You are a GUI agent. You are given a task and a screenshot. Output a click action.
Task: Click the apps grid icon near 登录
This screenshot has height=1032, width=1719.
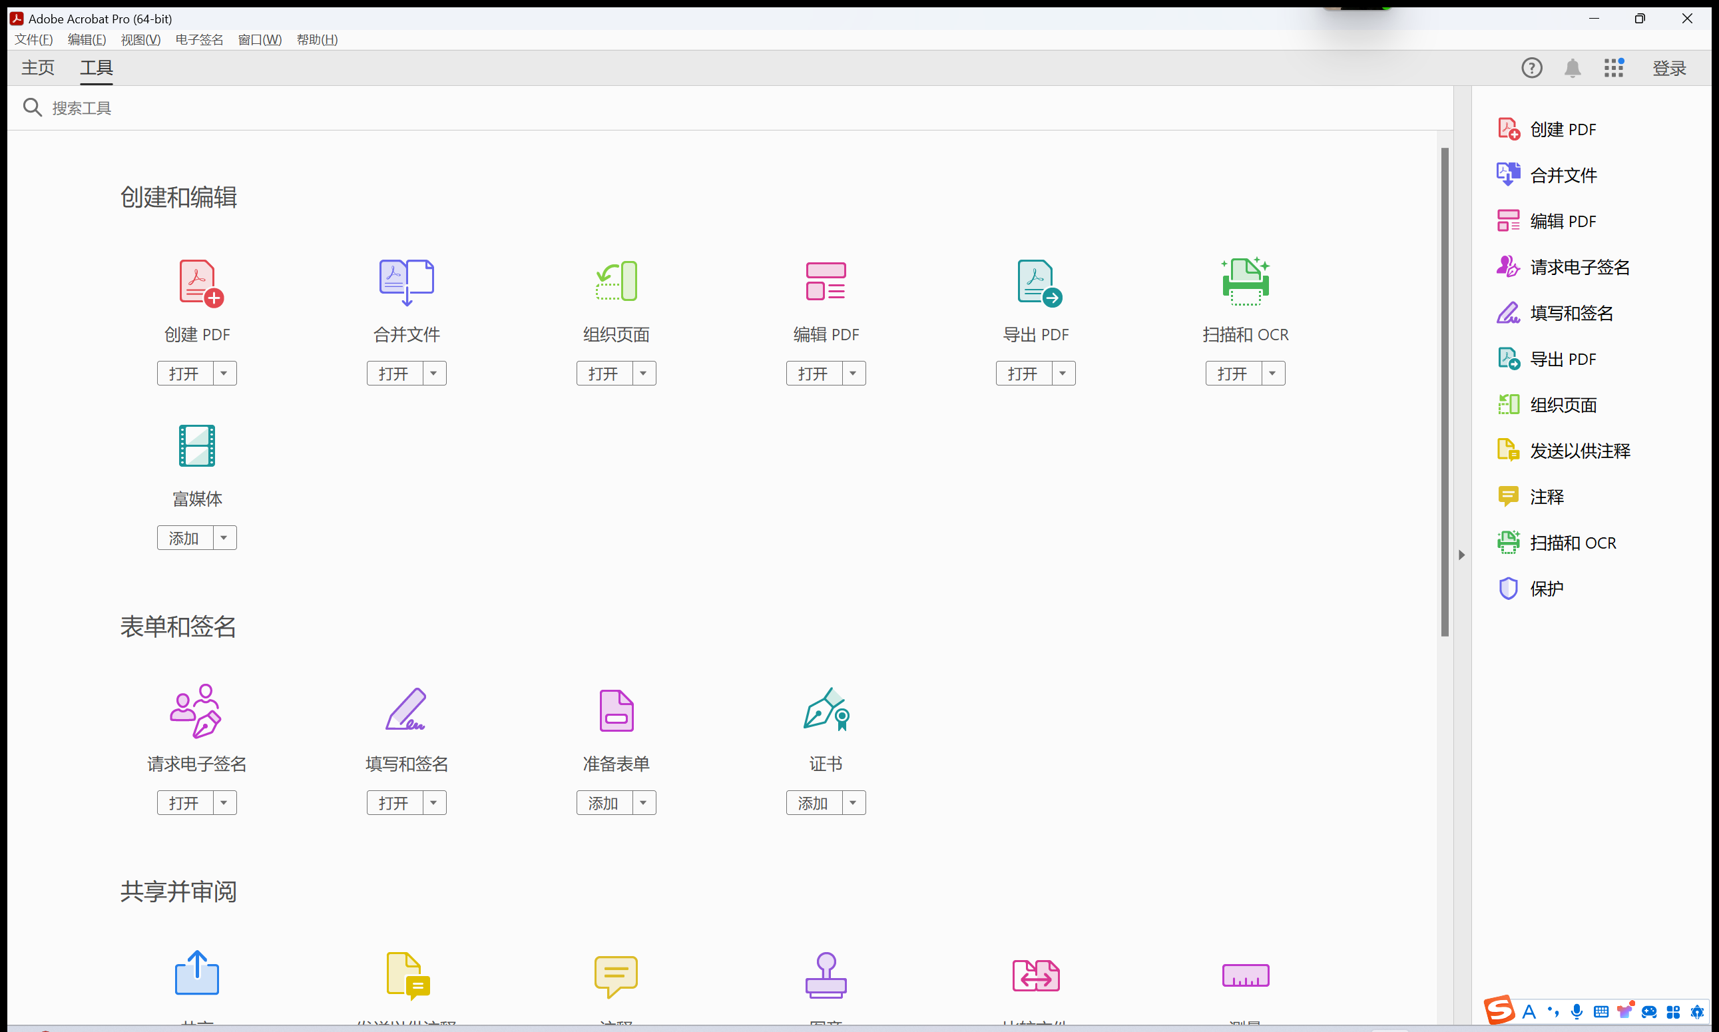coord(1613,68)
